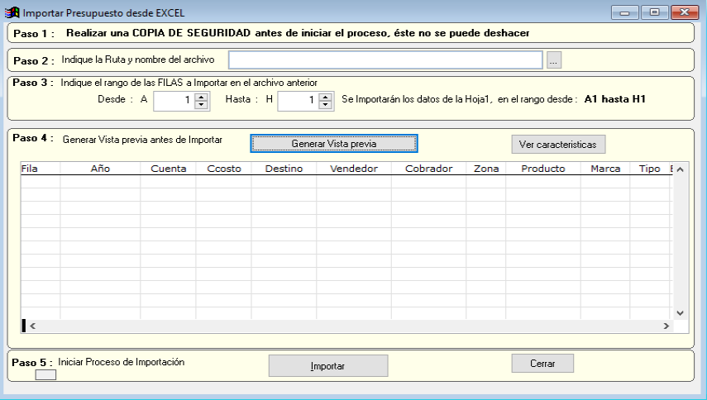Select the Vendedor column header
Screen dimensions: 707x400
click(354, 169)
